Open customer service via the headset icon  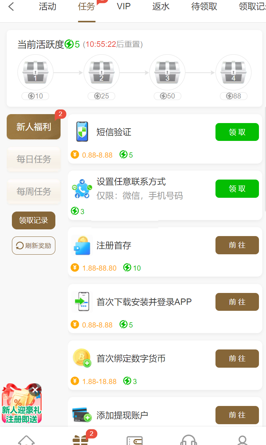[x=189, y=440]
